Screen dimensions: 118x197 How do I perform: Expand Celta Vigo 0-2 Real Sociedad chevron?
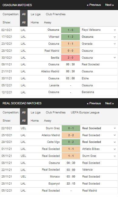115,142
